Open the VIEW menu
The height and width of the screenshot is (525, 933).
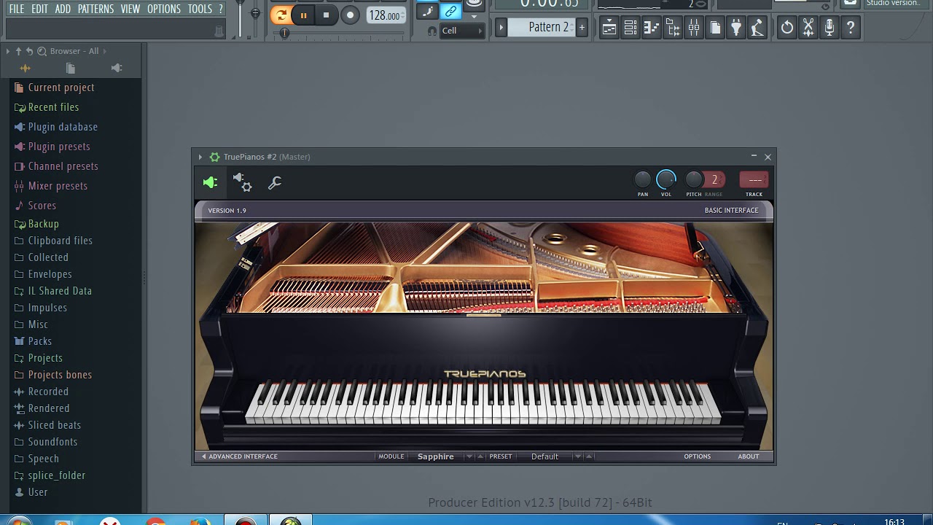pyautogui.click(x=130, y=9)
